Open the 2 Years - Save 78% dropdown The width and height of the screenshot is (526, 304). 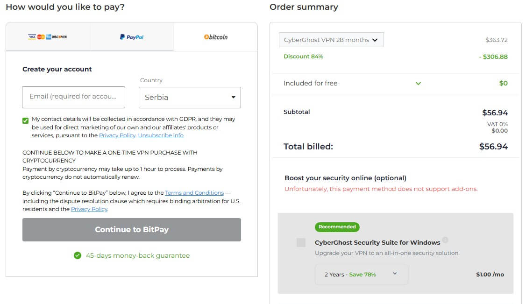click(x=362, y=275)
